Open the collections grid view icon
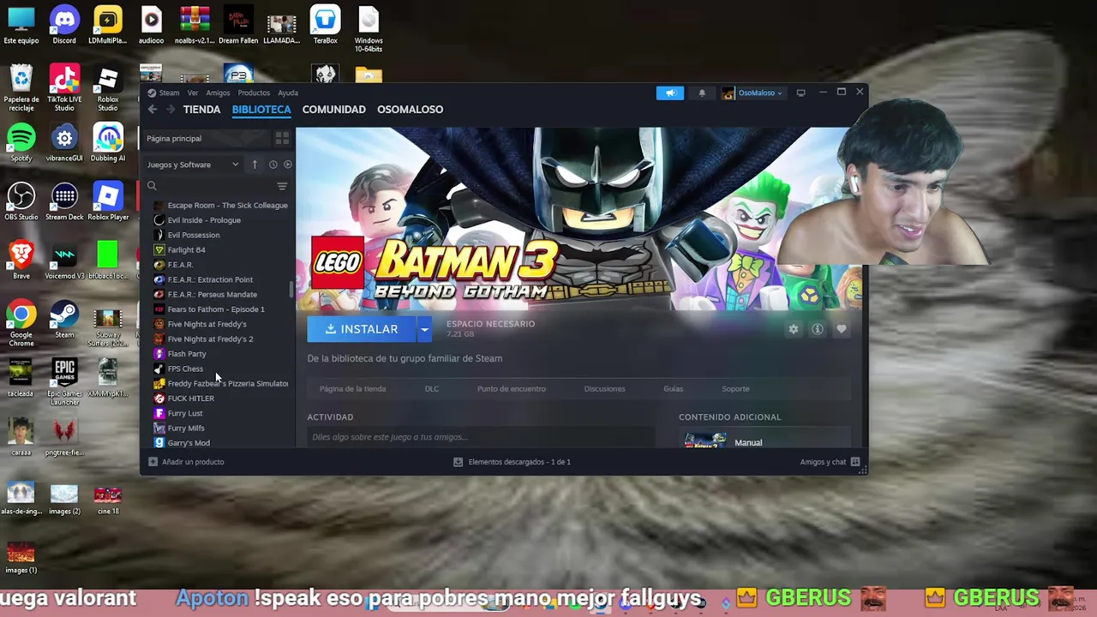This screenshot has height=617, width=1097. click(282, 138)
